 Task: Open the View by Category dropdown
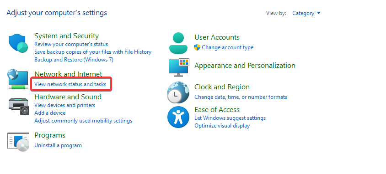[306, 13]
